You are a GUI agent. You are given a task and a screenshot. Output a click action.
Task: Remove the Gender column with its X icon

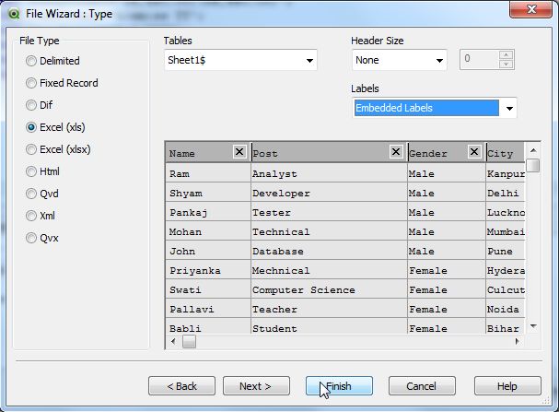click(x=473, y=152)
